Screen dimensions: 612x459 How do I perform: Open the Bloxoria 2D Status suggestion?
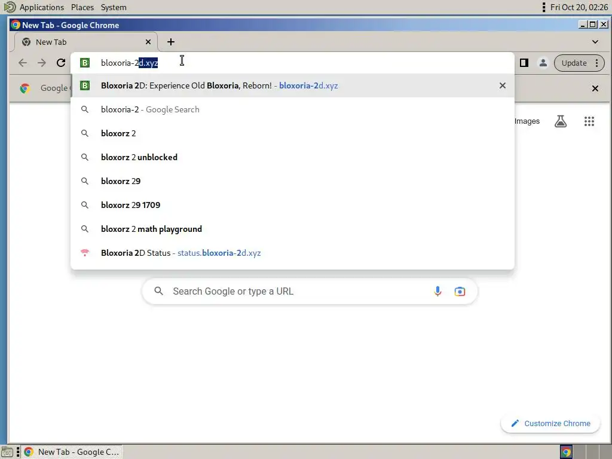pos(292,253)
